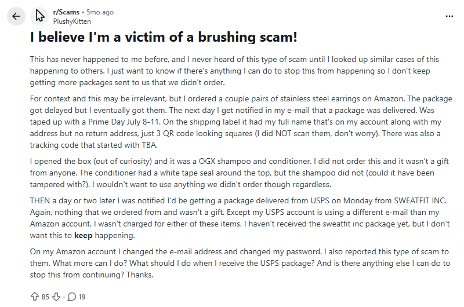Click the post title about brushing scam
This screenshot has width=464, height=307.
tap(164, 38)
